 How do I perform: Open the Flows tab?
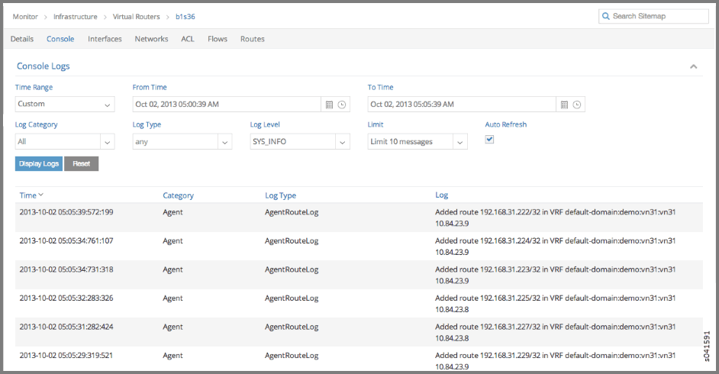tap(218, 39)
